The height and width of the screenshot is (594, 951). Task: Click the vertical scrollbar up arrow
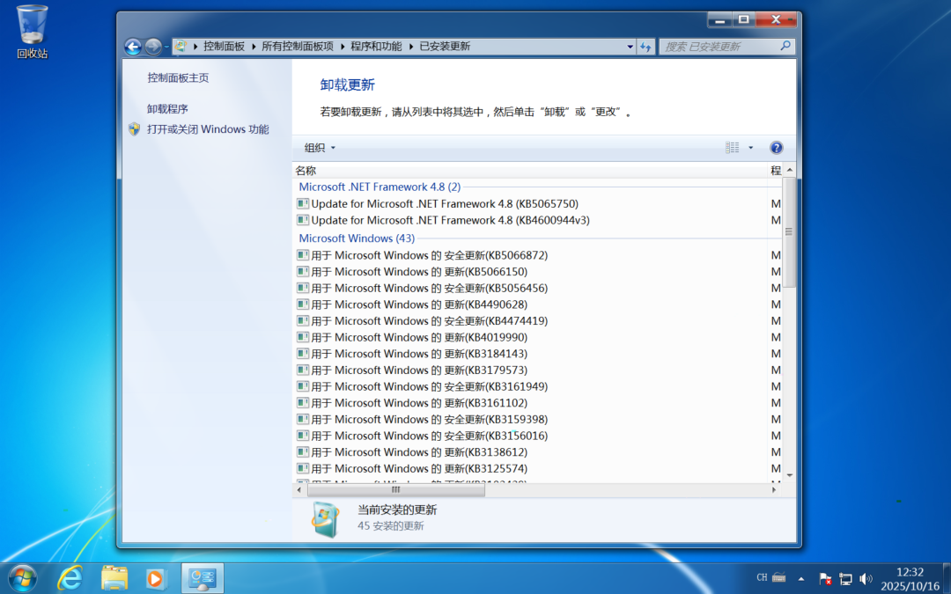tap(790, 170)
